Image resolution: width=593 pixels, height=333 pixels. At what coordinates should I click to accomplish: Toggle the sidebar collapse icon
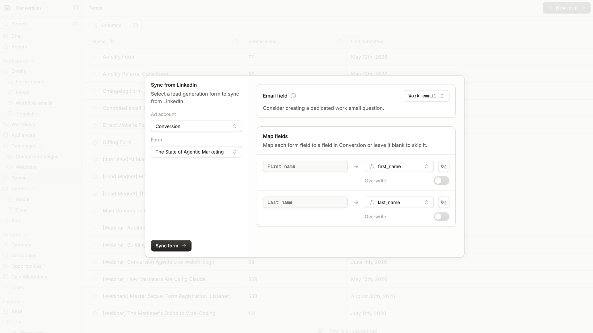[75, 8]
